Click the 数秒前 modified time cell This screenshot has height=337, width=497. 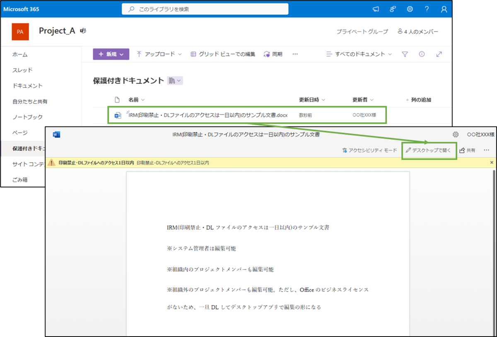click(x=306, y=115)
